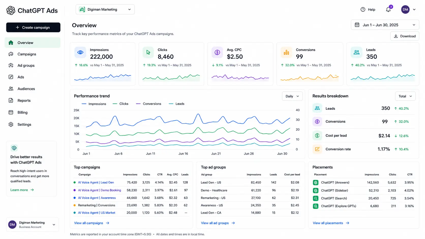The width and height of the screenshot is (425, 239).
Task: Open the Digiman Marketing account dropdown
Action: pos(105,9)
